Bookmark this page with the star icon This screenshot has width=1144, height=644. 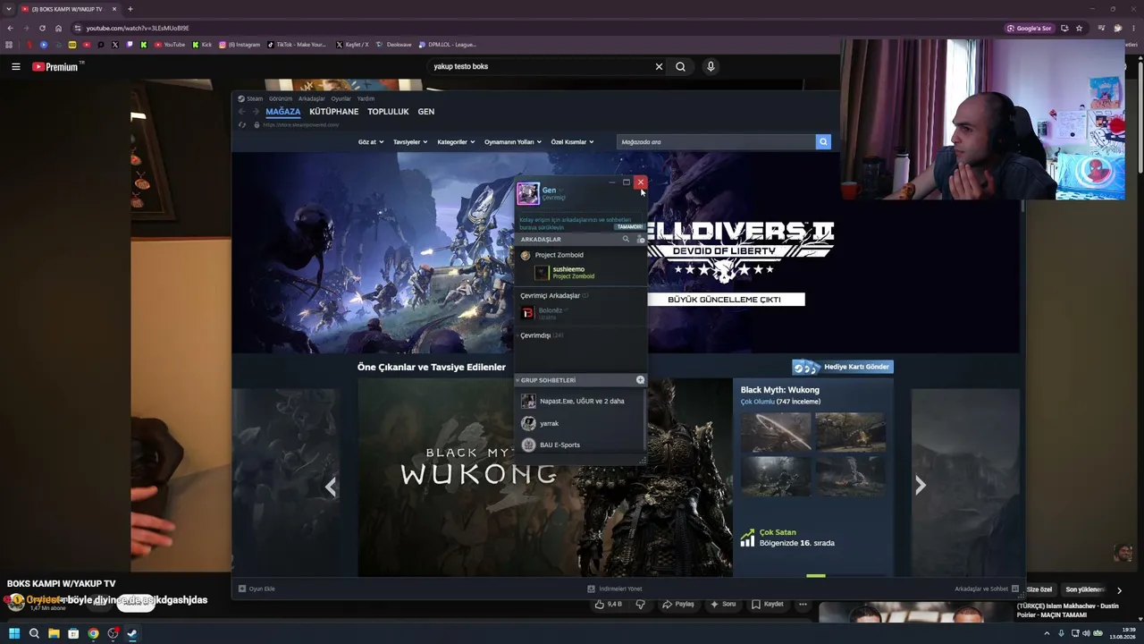(x=1080, y=28)
